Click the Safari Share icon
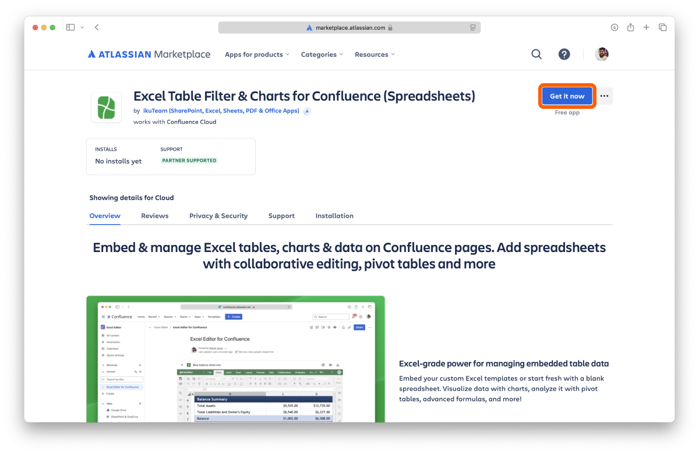This screenshot has height=454, width=699. click(x=630, y=27)
